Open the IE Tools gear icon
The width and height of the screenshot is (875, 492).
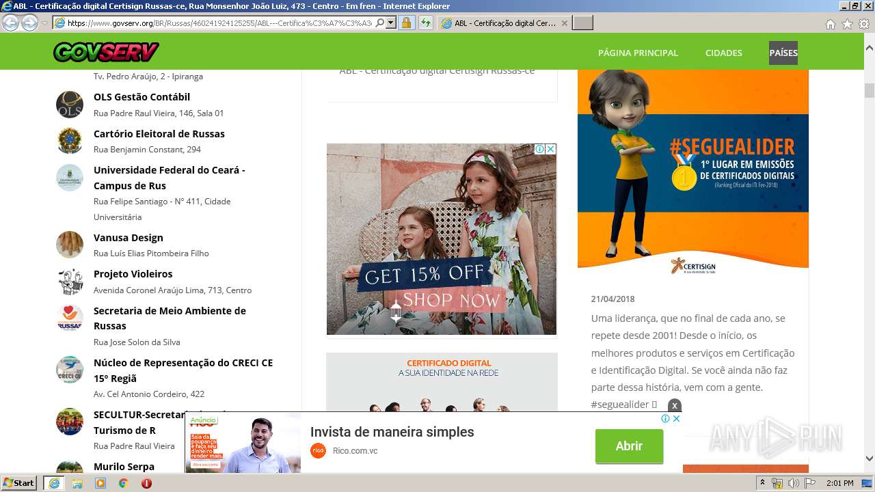864,24
